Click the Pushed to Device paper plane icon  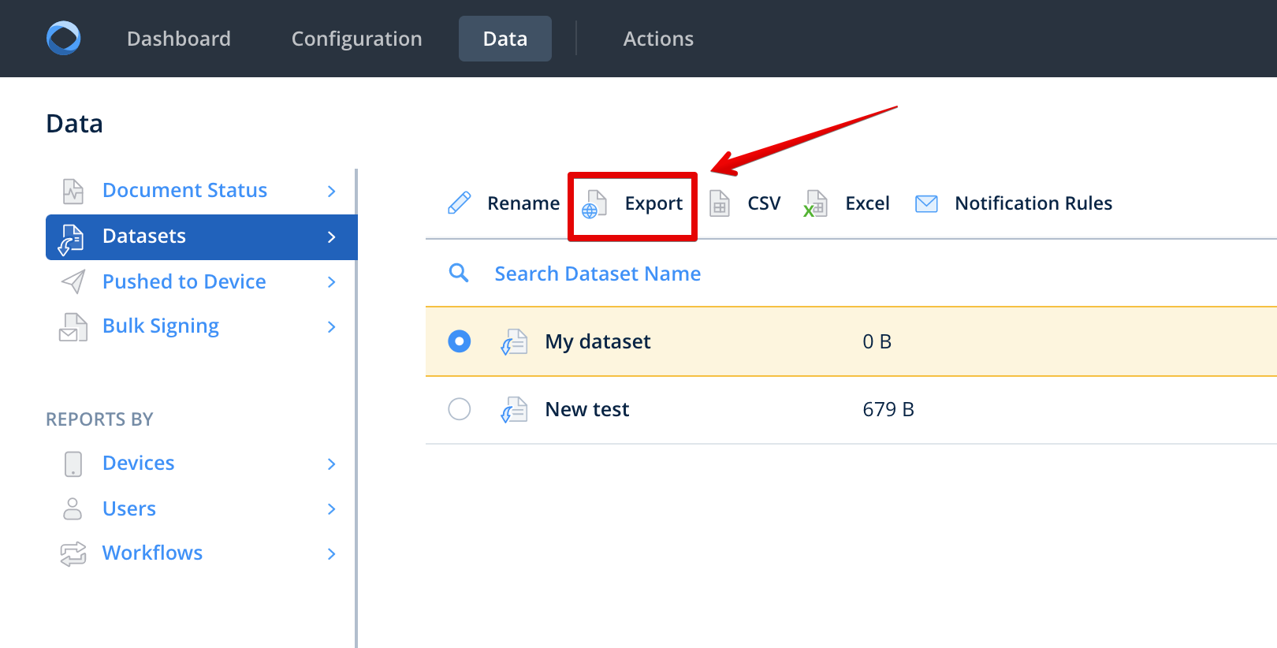(73, 281)
